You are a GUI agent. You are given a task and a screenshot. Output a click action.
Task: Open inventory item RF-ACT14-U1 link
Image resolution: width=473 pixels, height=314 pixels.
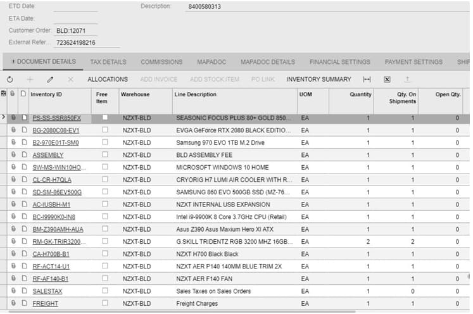click(x=51, y=267)
